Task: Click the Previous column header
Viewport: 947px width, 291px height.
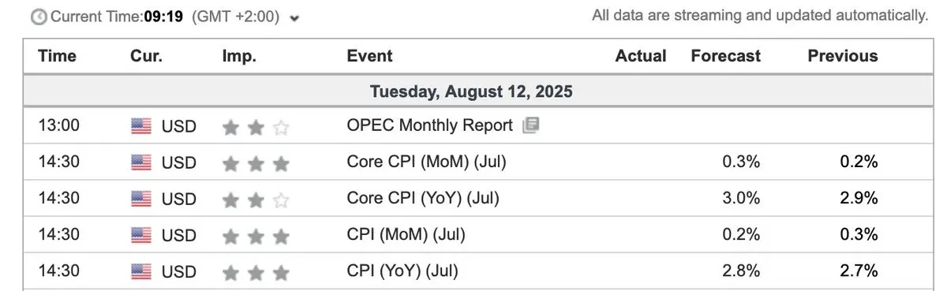Action: coord(842,56)
